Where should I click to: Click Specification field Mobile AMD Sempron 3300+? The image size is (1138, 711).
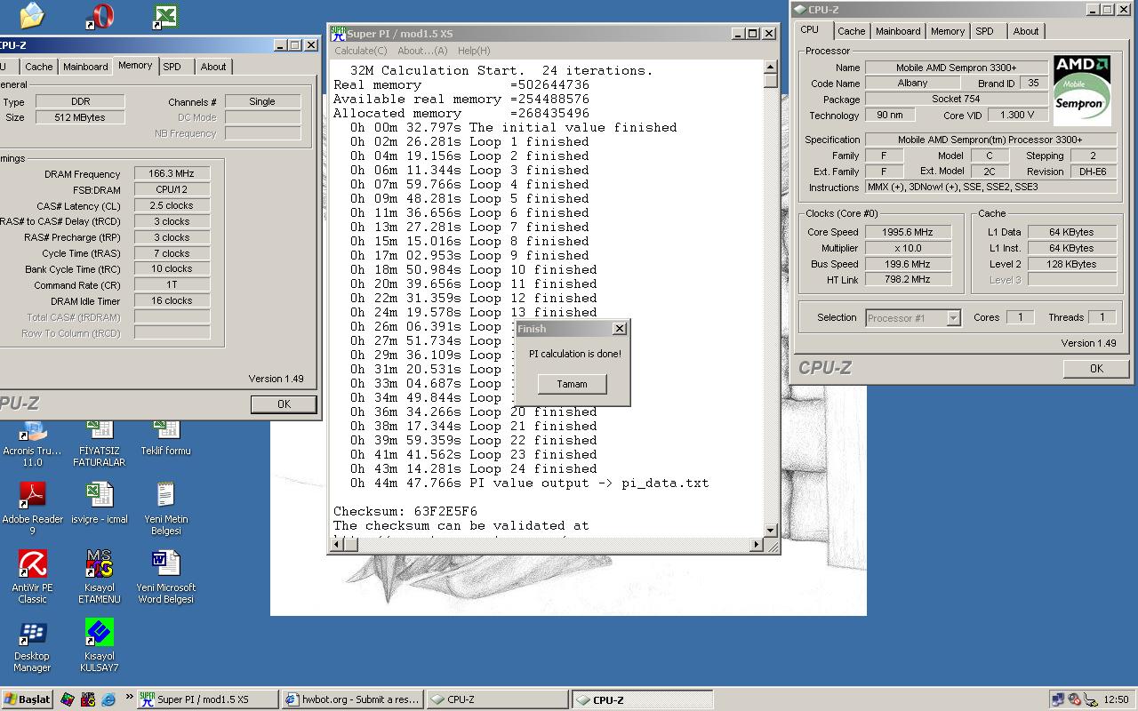(990, 140)
